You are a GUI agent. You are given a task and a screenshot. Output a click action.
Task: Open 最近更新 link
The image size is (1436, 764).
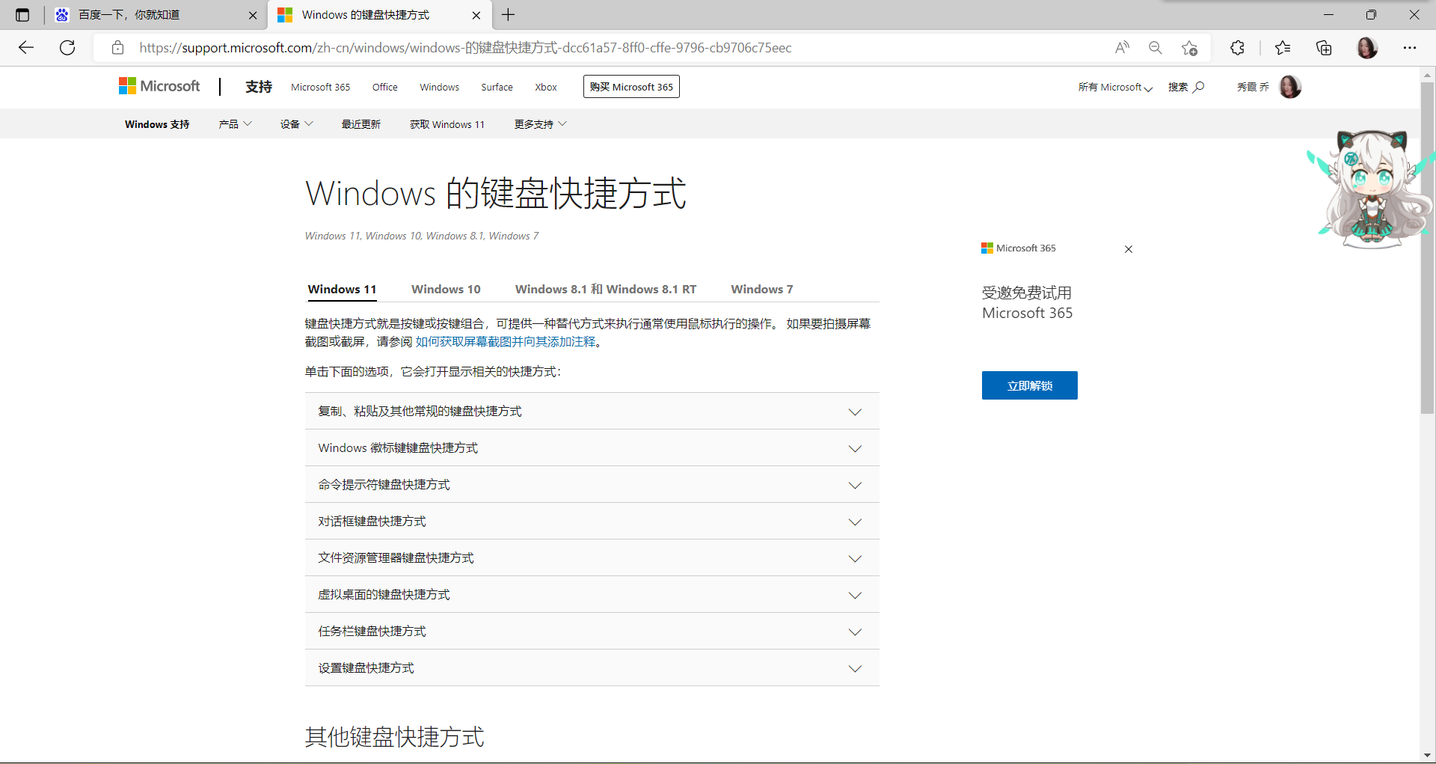[361, 124]
